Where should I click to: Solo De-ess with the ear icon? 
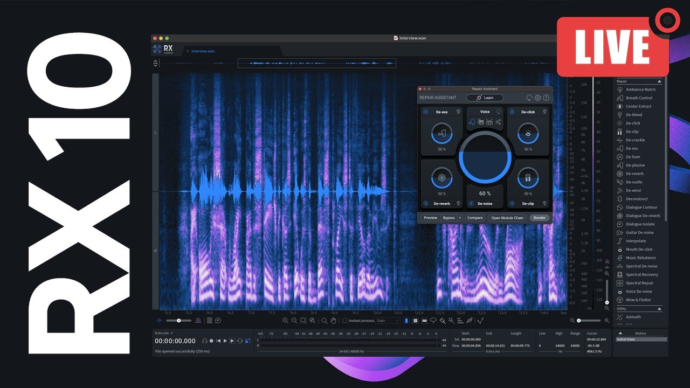(x=458, y=112)
